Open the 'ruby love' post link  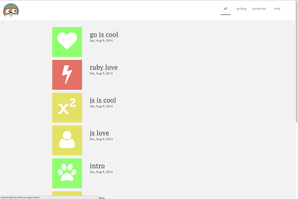tap(104, 67)
